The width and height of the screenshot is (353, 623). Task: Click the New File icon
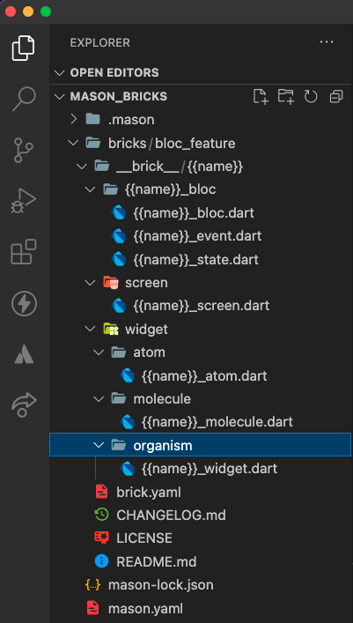click(x=261, y=97)
